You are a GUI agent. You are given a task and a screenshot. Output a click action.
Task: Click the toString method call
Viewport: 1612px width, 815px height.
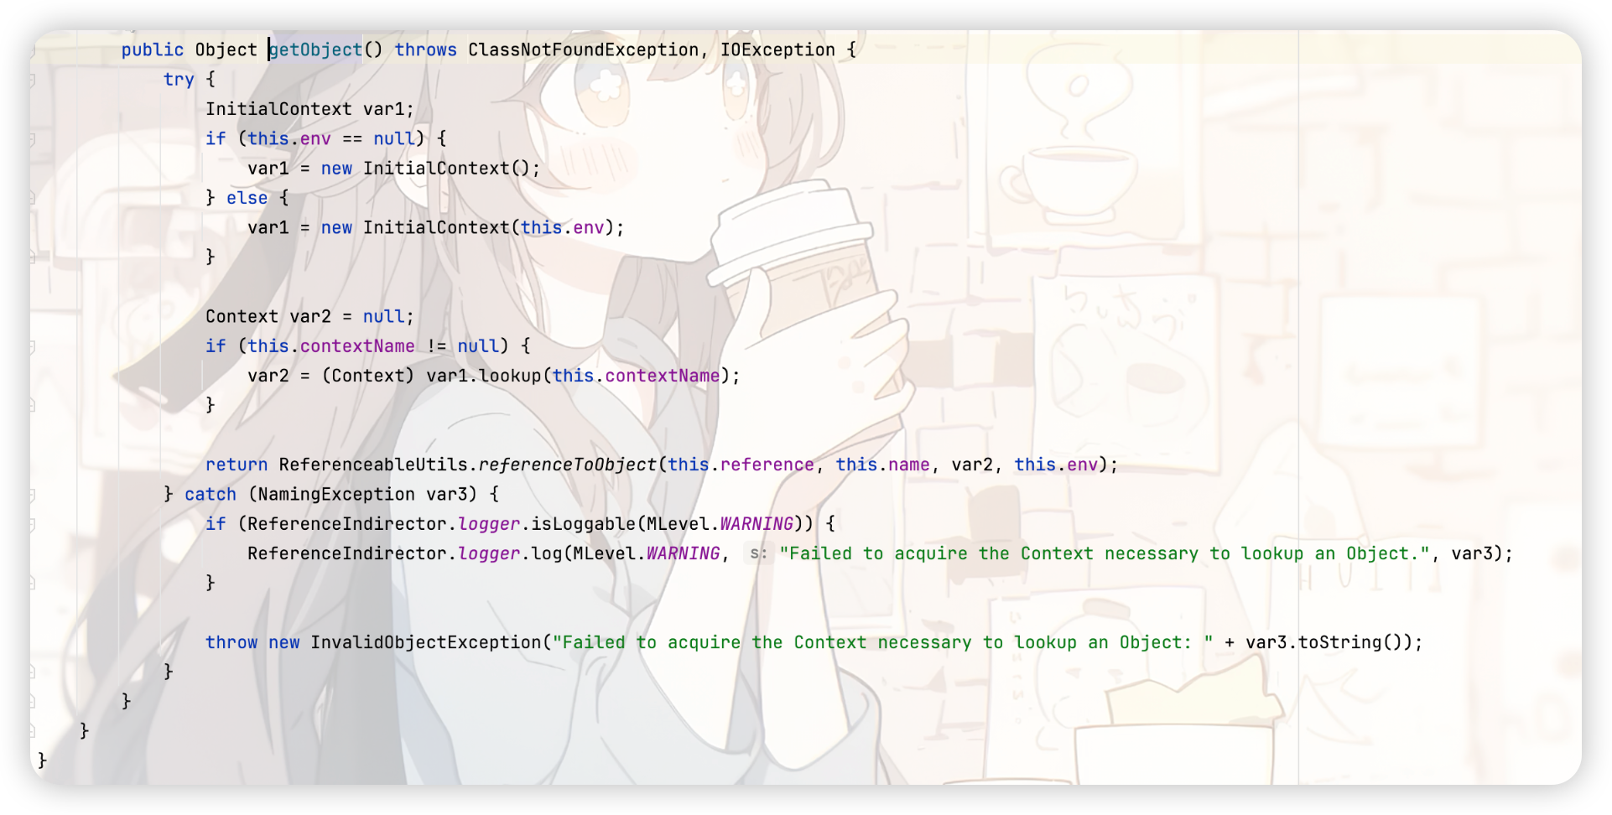[1339, 642]
